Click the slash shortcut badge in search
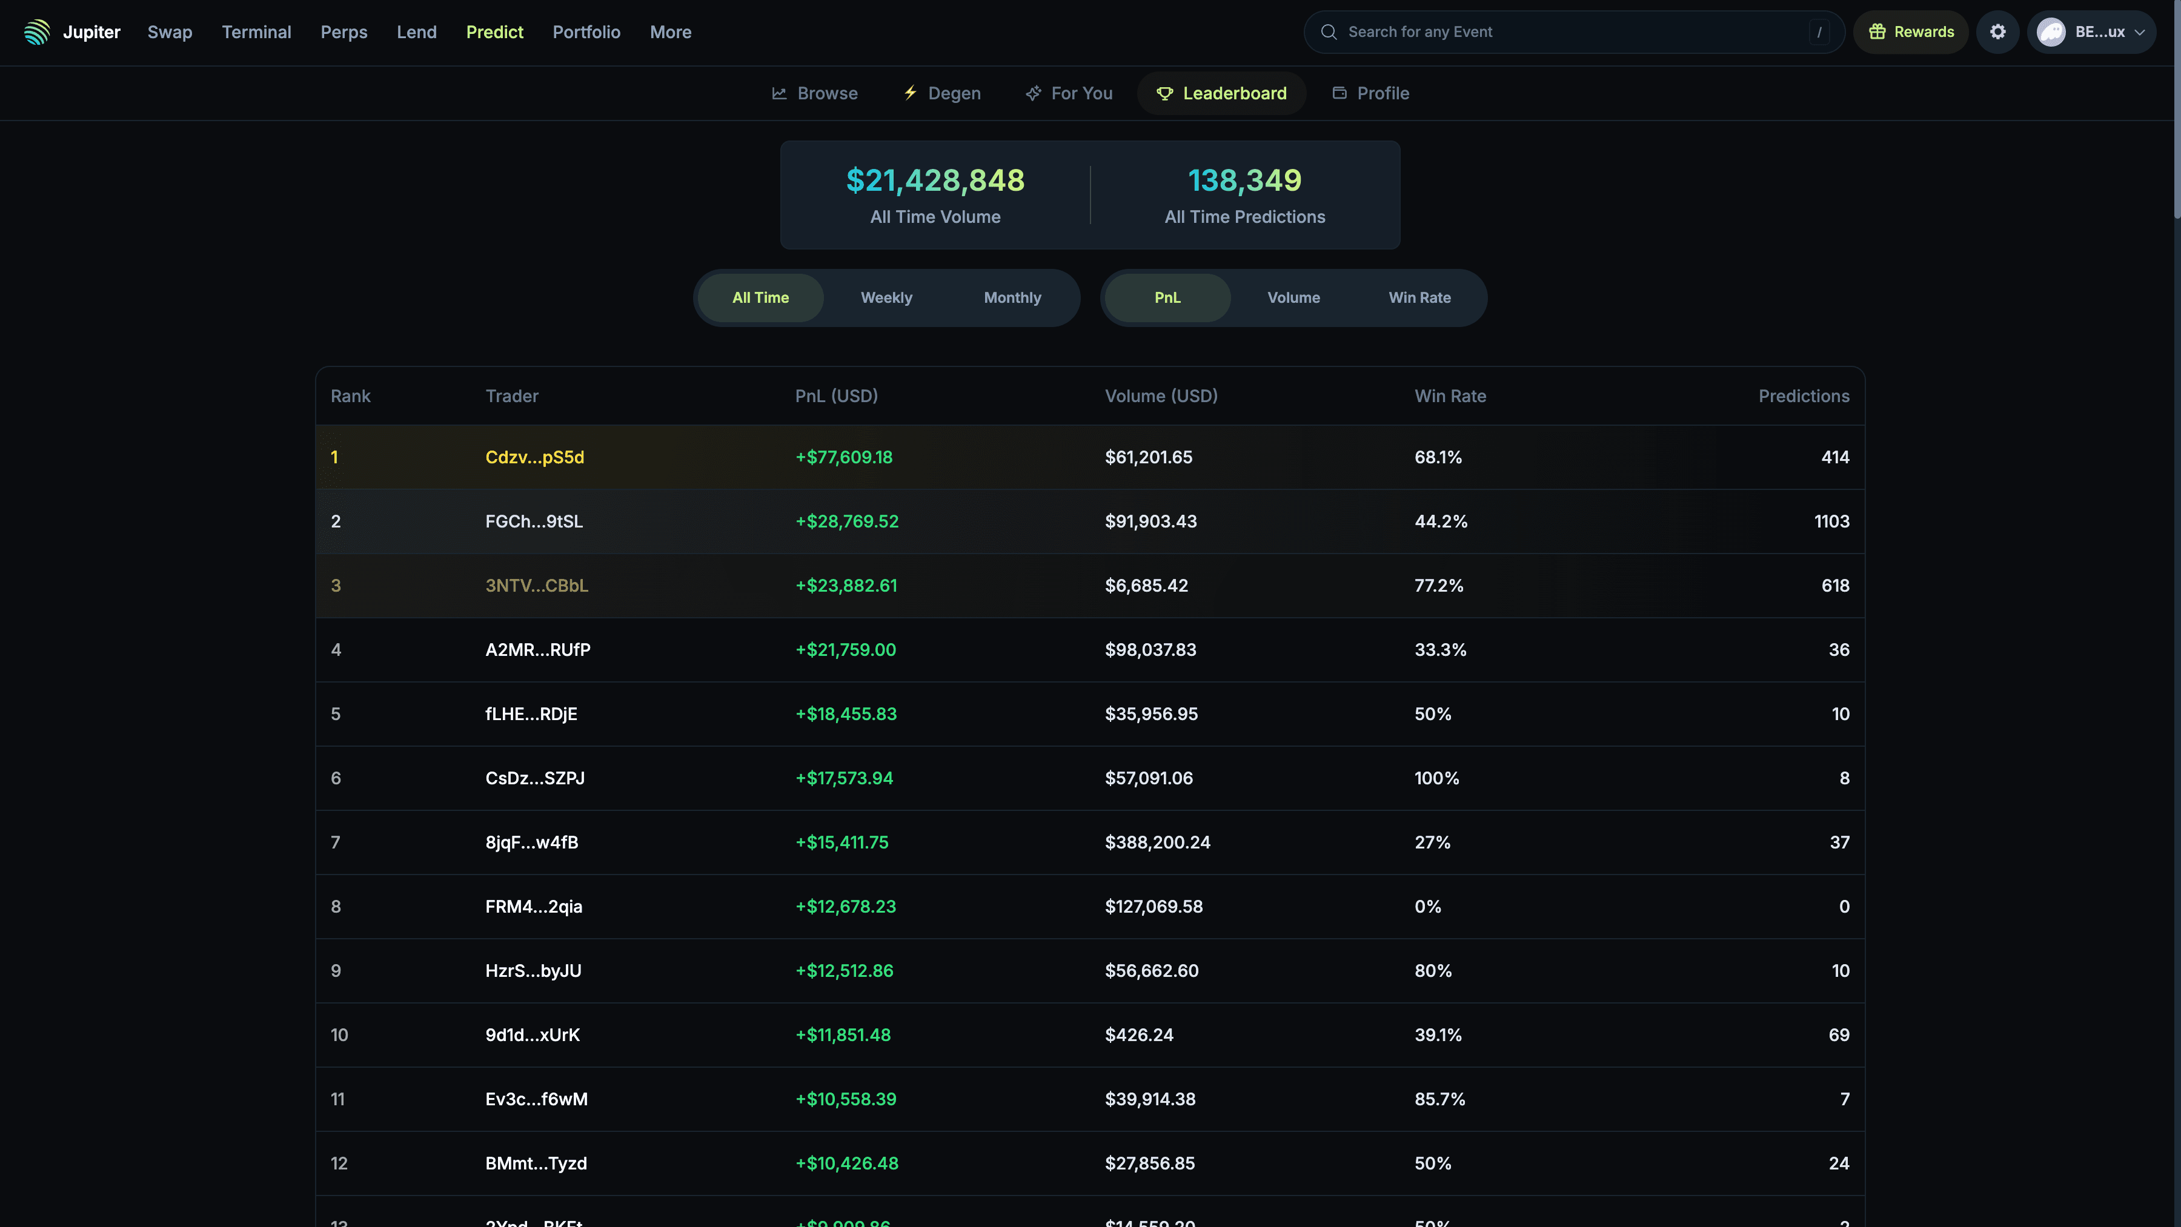The image size is (2181, 1227). 1819,32
